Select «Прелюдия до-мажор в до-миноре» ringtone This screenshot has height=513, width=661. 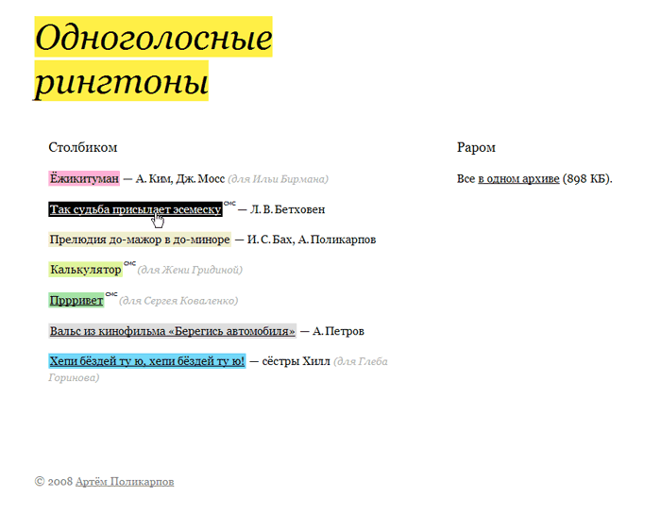click(140, 240)
